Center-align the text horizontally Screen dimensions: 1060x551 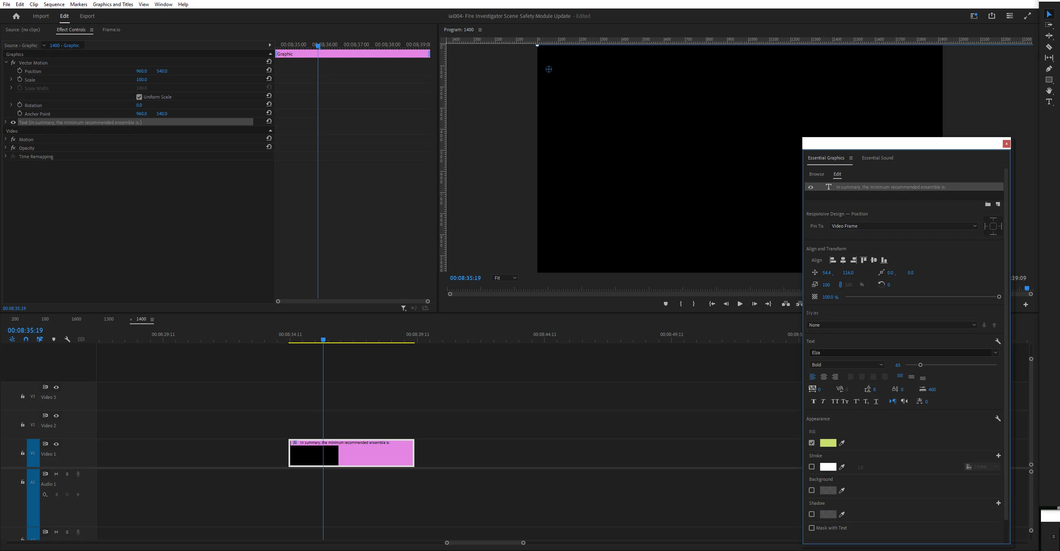[x=823, y=377]
